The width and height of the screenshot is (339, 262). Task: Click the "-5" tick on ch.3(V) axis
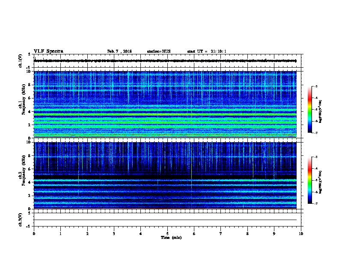[x=29, y=226]
